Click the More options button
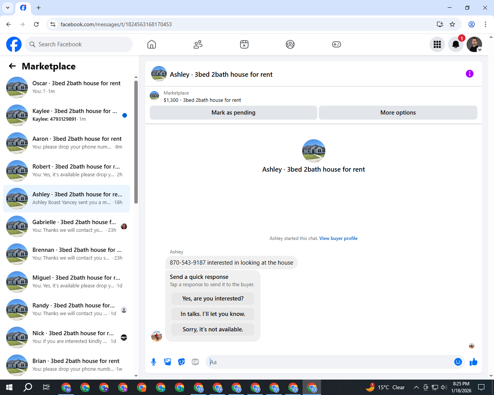This screenshot has height=395, width=494. point(398,113)
